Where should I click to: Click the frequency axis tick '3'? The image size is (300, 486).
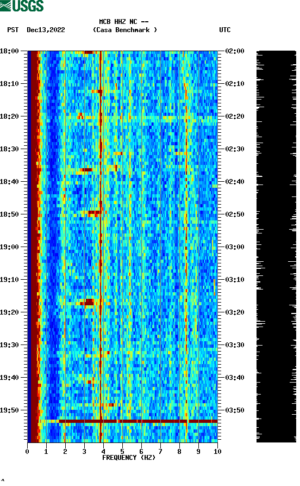tap(84, 452)
